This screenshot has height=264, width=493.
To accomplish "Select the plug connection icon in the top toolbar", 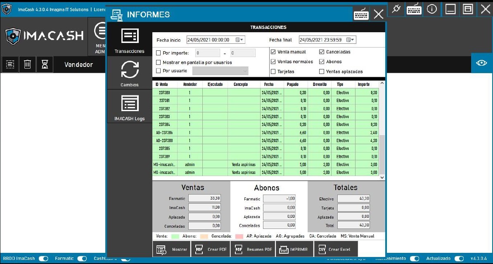I will [x=396, y=9].
